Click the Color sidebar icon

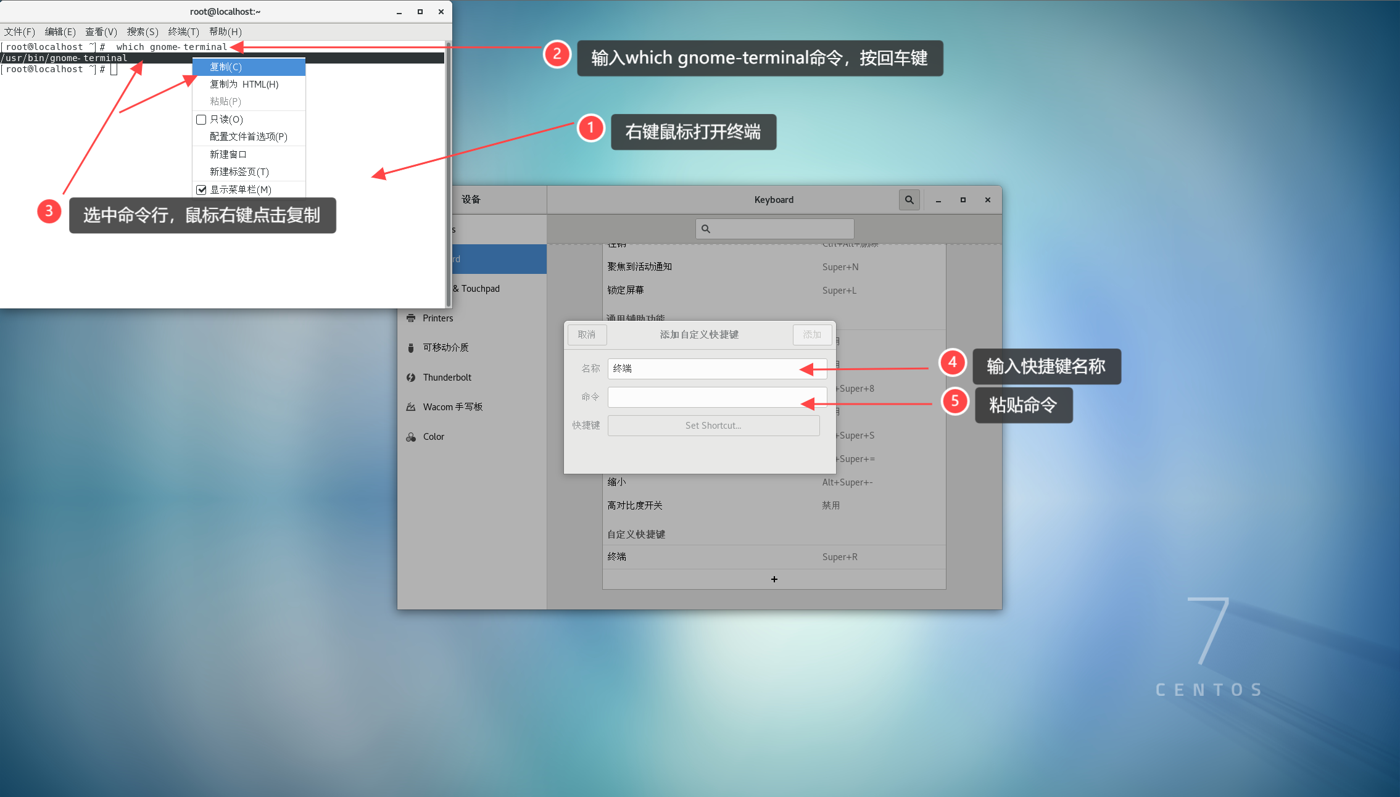pyautogui.click(x=411, y=437)
